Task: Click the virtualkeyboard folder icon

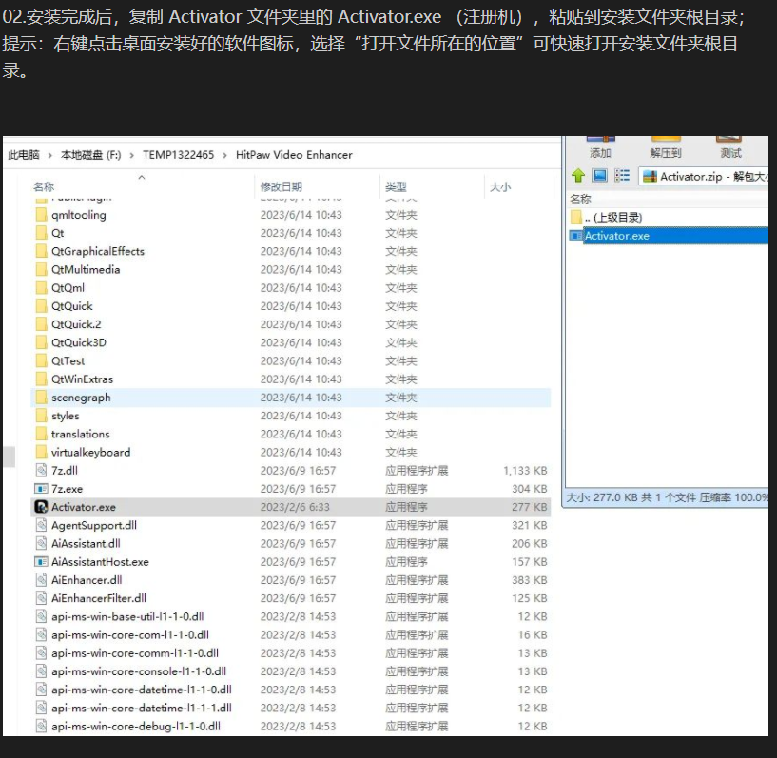Action: pyautogui.click(x=41, y=452)
